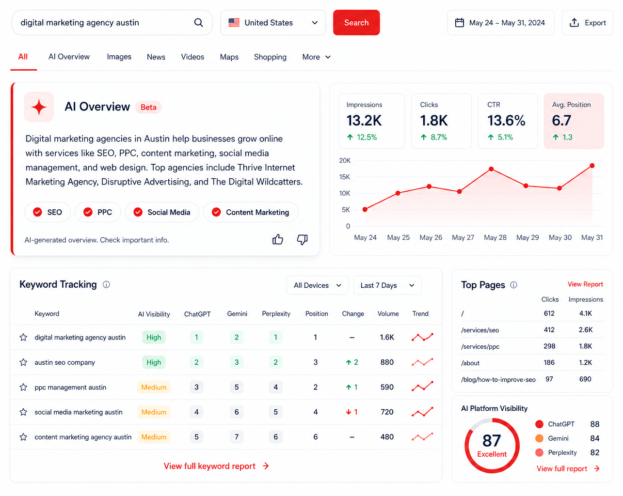Viewport: 623px width, 496px height.
Task: Give thumbs up to AI overview
Action: [x=278, y=239]
